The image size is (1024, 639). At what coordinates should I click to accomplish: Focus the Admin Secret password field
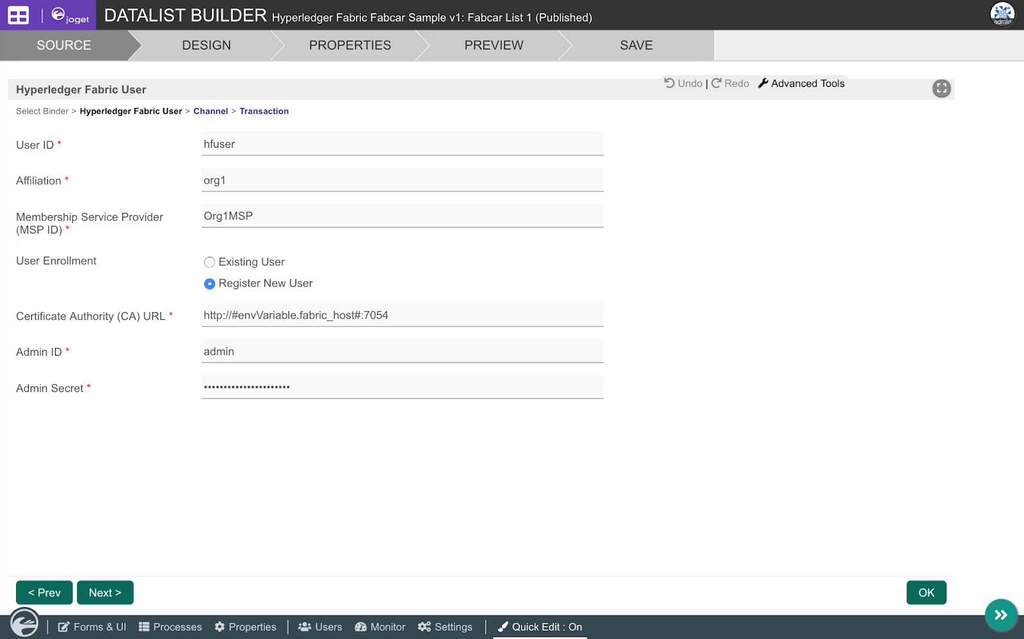[403, 387]
